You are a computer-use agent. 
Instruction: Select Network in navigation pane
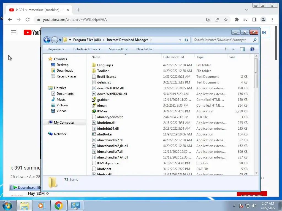point(60,134)
